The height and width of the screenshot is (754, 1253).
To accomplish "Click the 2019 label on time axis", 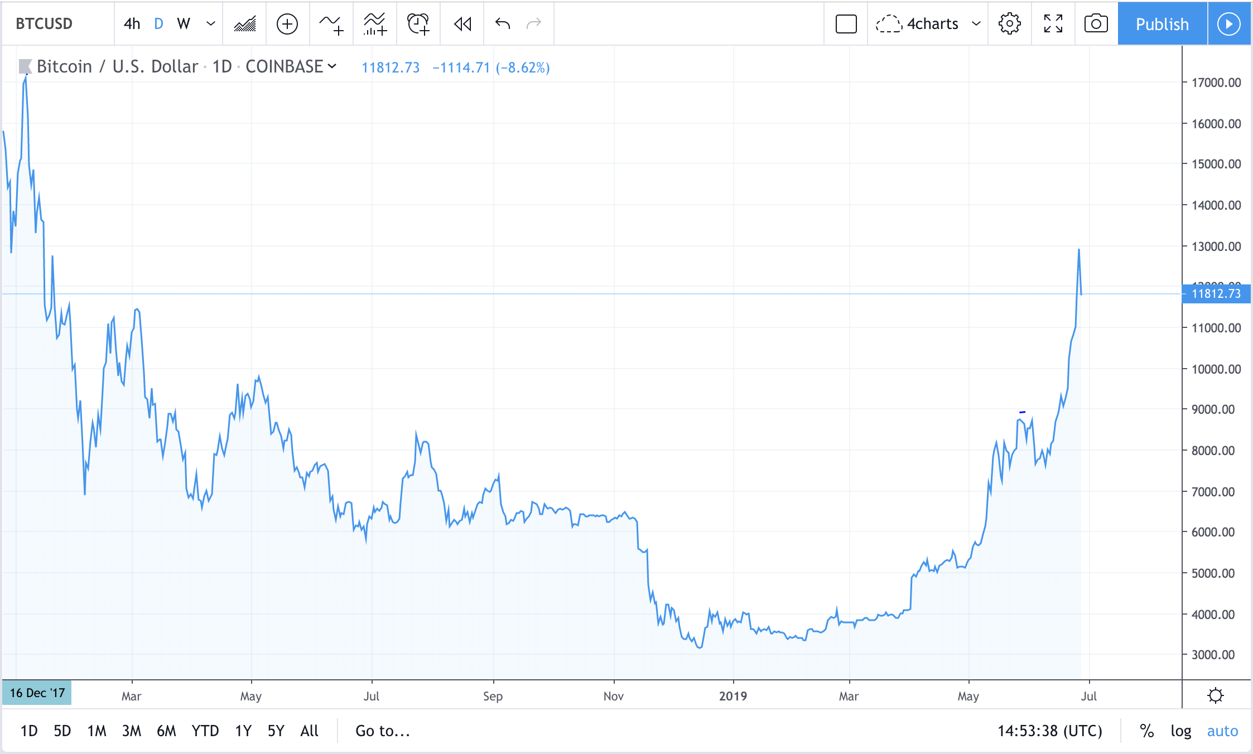I will (x=733, y=696).
